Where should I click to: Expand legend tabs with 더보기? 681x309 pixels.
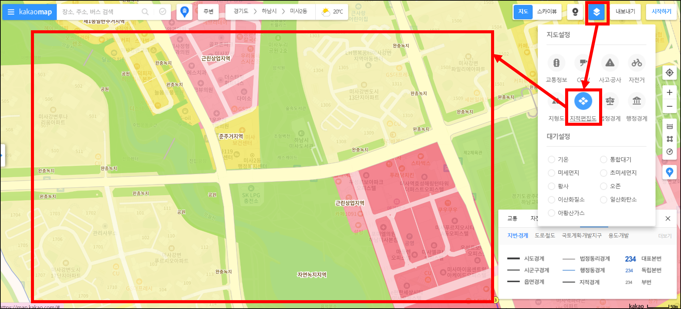click(x=665, y=236)
